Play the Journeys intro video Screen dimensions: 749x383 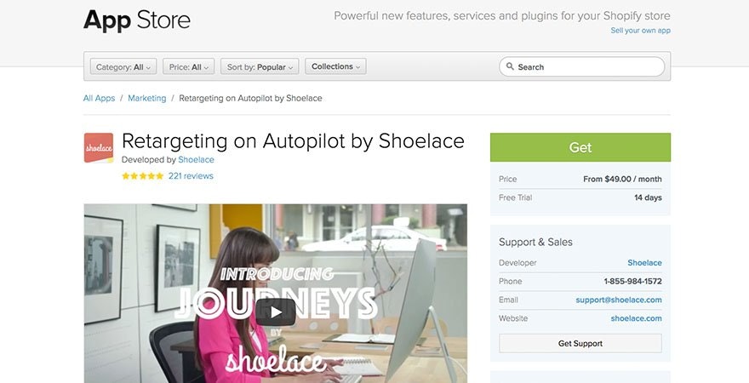(x=276, y=312)
